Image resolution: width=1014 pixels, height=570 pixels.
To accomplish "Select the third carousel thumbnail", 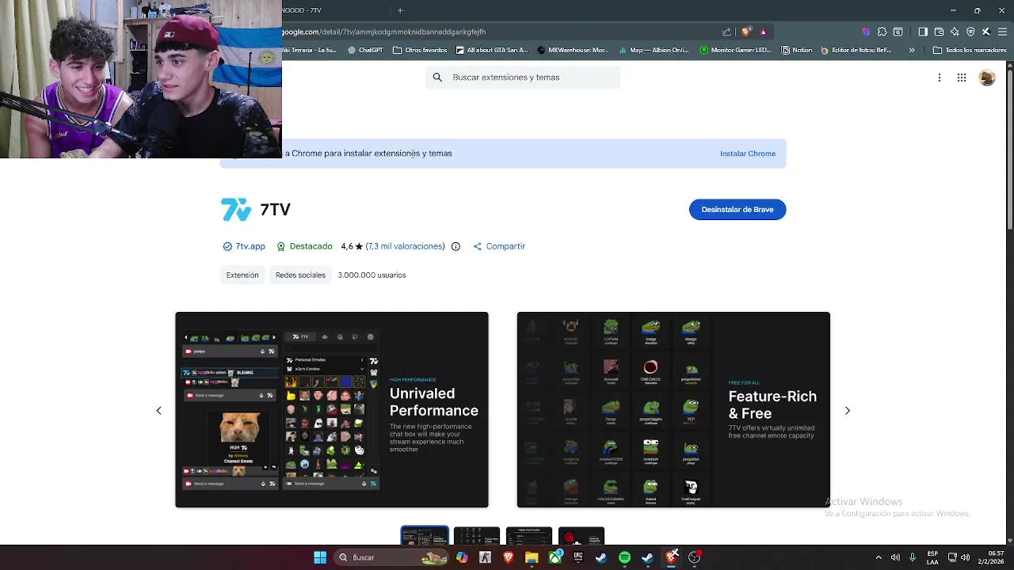I will click(529, 536).
